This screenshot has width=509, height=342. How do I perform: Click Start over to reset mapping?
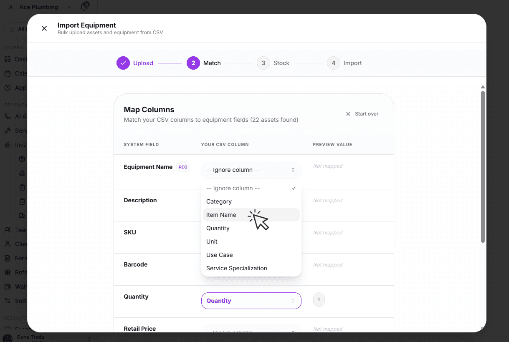[x=362, y=114]
